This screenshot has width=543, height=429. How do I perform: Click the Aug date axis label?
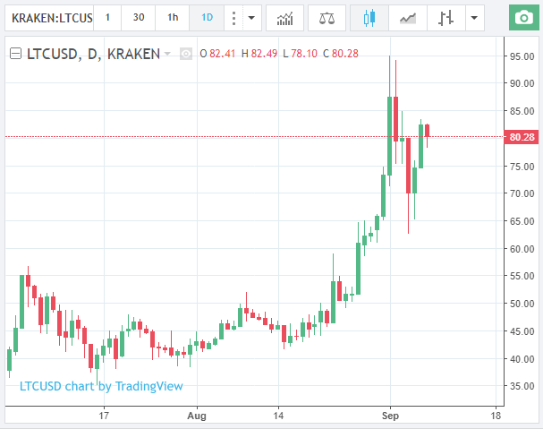tap(197, 416)
